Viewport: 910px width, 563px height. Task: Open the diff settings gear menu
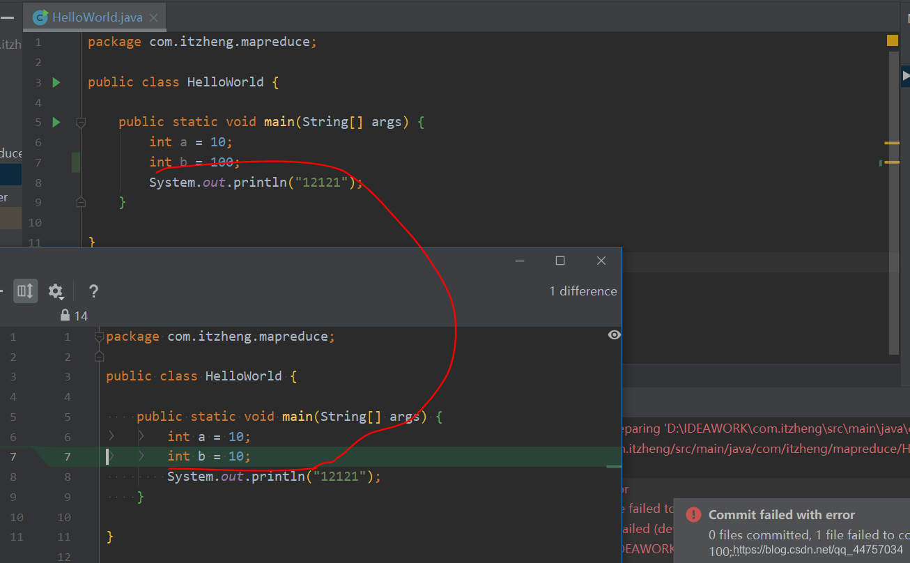tap(56, 291)
